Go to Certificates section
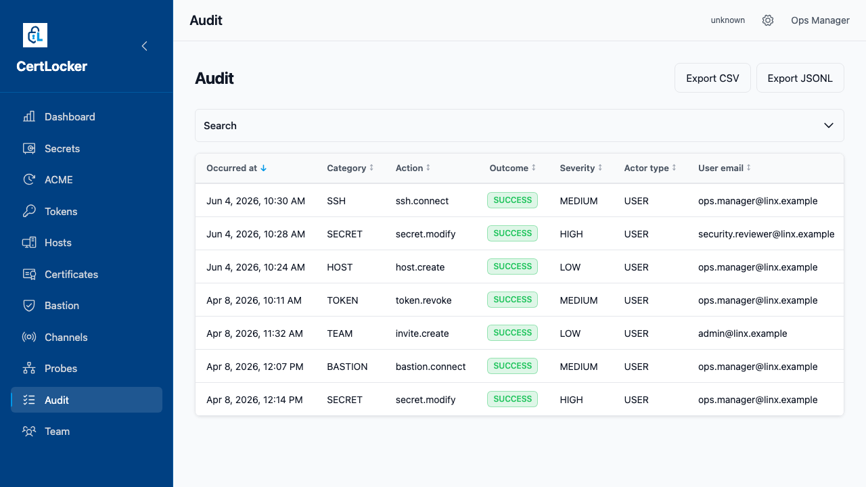This screenshot has width=866, height=487. [87, 274]
